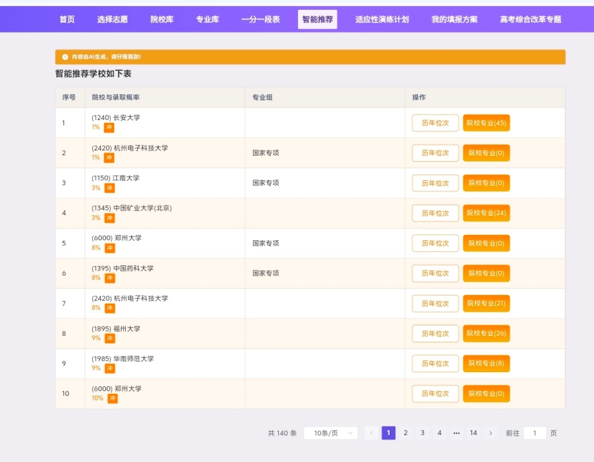Click the ellipsis to jump more pages
Image resolution: width=594 pixels, height=462 pixels.
tap(456, 433)
